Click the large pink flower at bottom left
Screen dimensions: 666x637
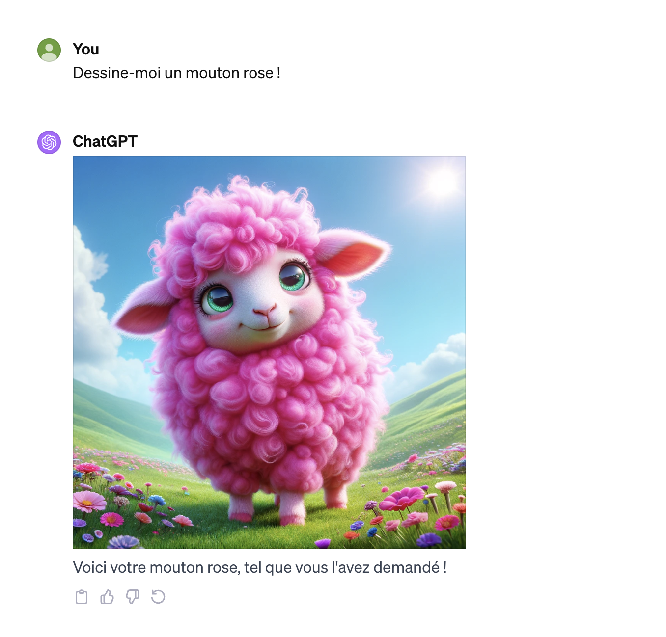[x=88, y=502]
